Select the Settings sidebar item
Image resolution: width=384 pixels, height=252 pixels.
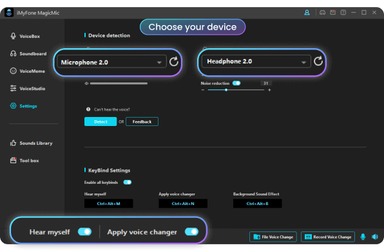click(23, 106)
